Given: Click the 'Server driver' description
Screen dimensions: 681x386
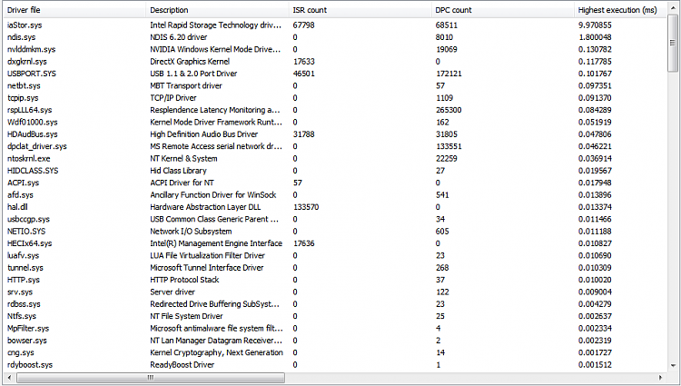Looking at the screenshot, I should coord(173,292).
